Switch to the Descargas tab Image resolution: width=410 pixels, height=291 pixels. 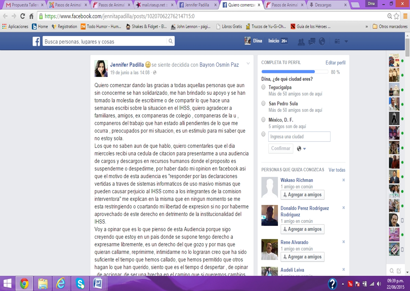(x=328, y=5)
